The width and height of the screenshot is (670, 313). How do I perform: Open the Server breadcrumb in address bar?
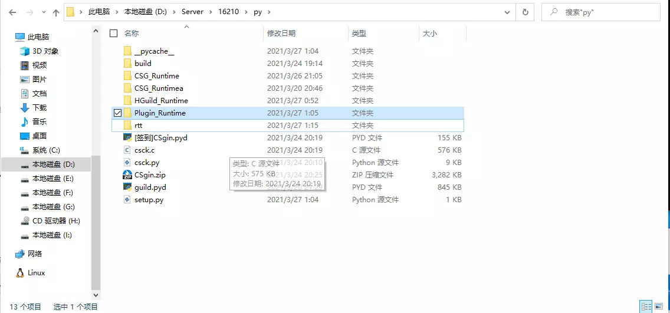[x=192, y=12]
